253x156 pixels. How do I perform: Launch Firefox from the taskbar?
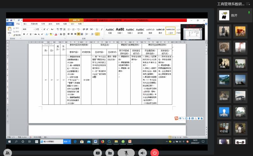[x=102, y=141]
